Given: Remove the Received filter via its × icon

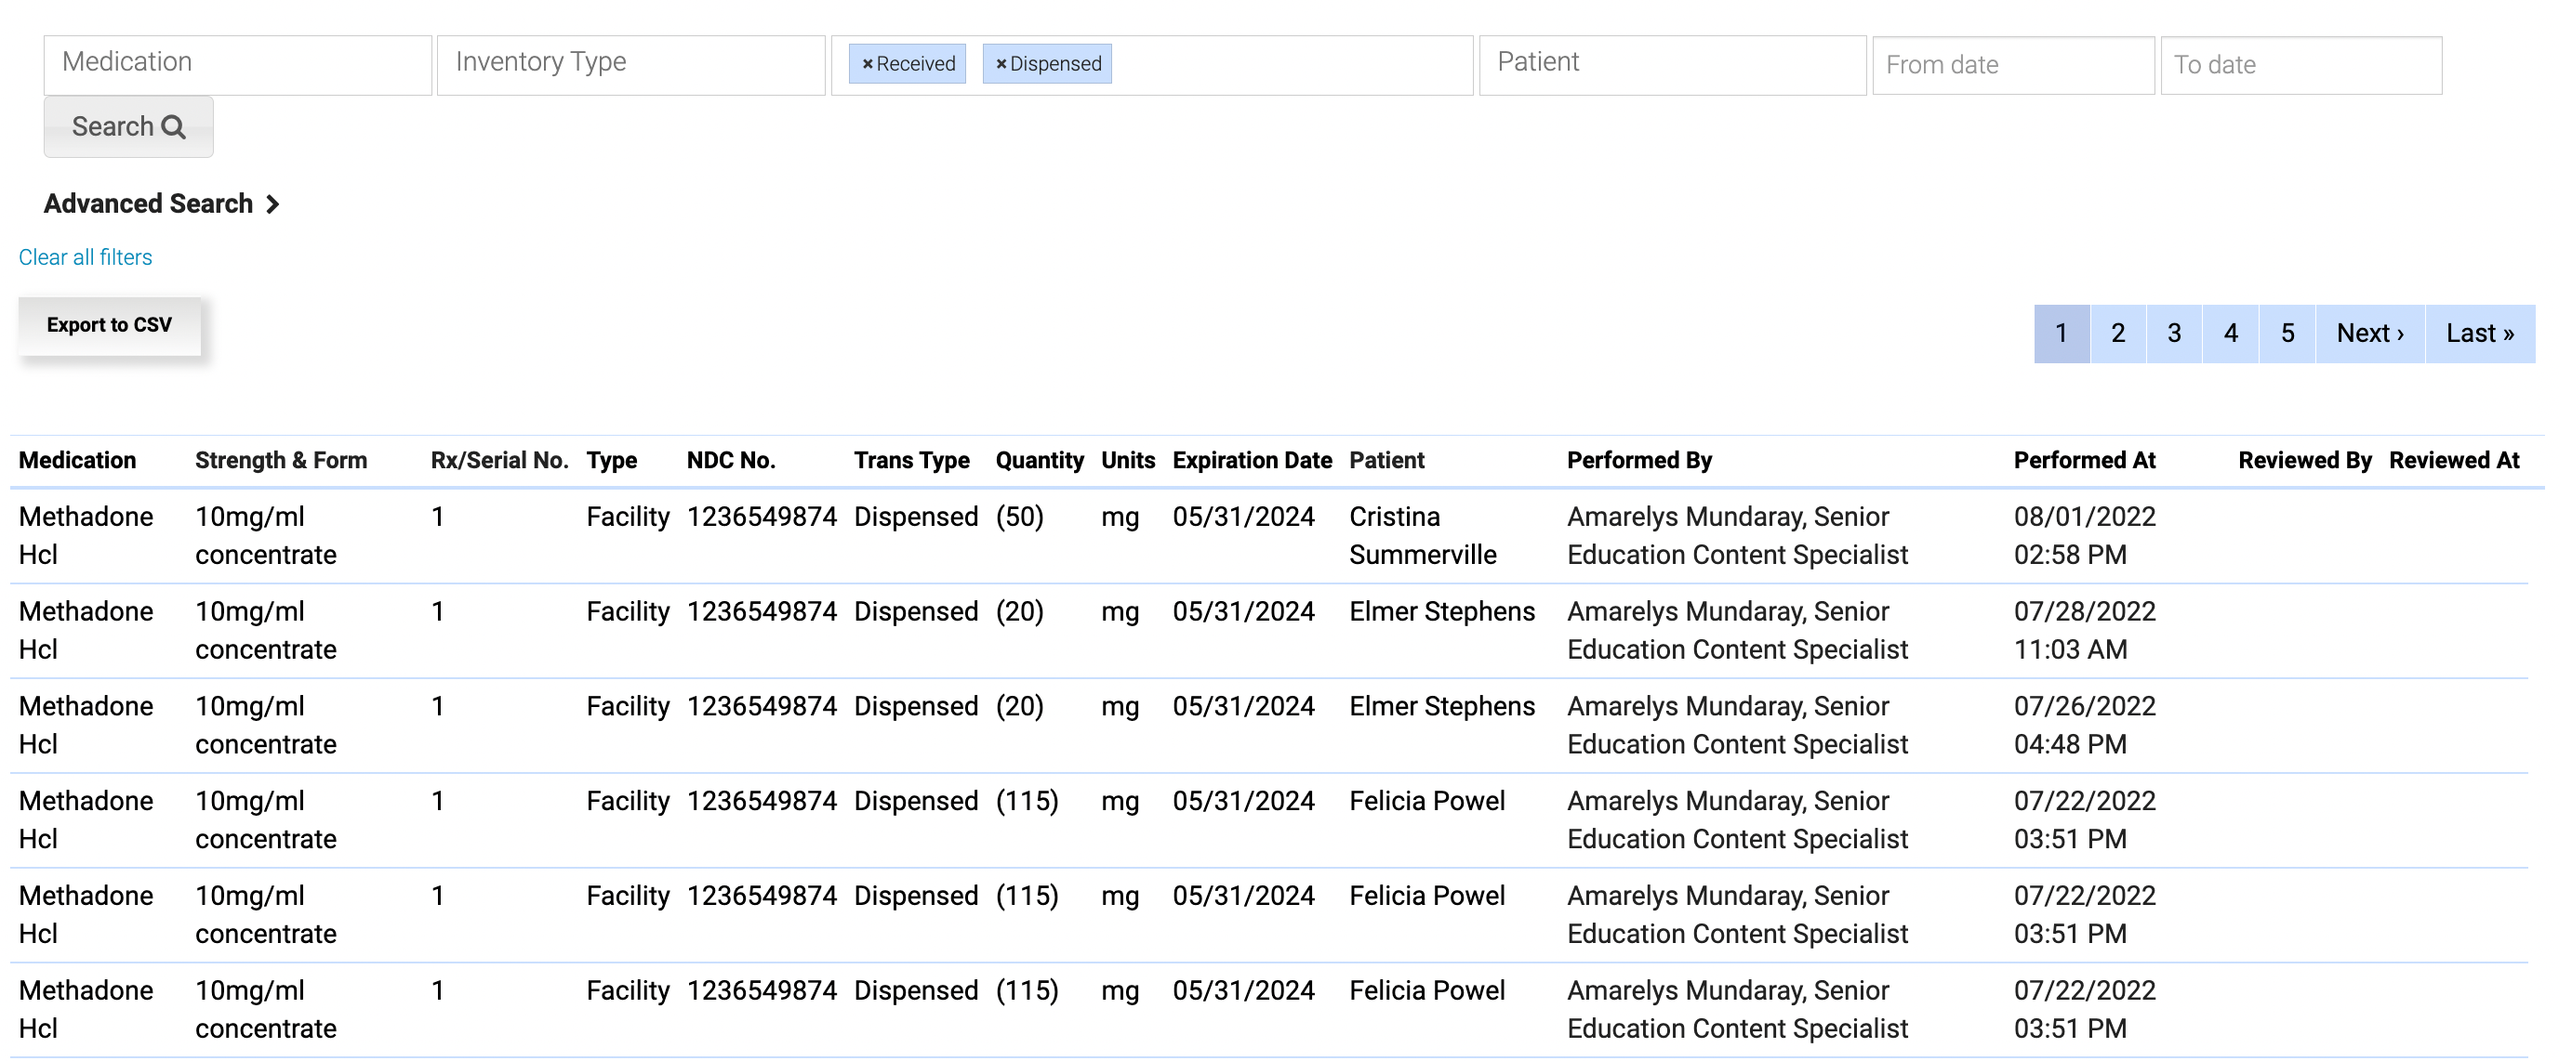Looking at the screenshot, I should coord(868,63).
